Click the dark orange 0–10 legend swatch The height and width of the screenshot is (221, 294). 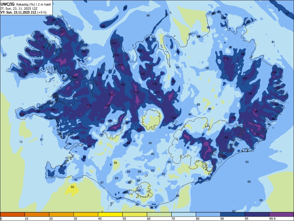pos(12,215)
